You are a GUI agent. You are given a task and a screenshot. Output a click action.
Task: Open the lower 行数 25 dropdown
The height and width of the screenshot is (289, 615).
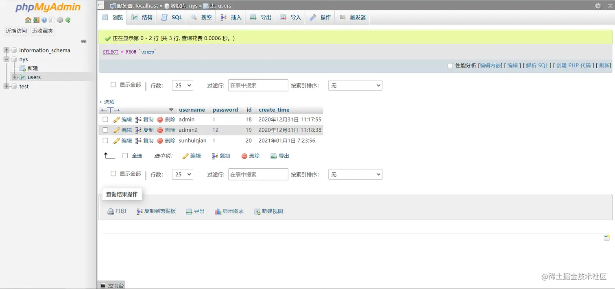[x=183, y=174]
